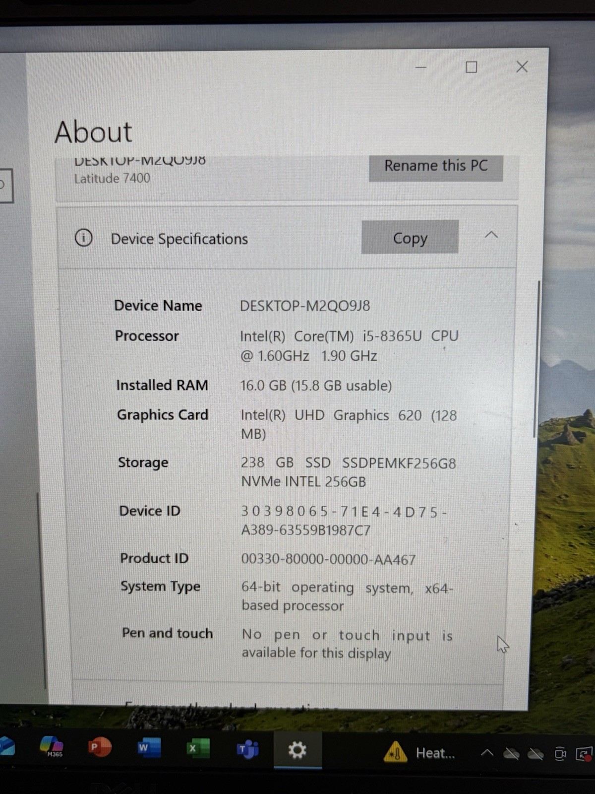
Task: Open Microsoft 365 Copilot from taskbar
Action: (52, 746)
